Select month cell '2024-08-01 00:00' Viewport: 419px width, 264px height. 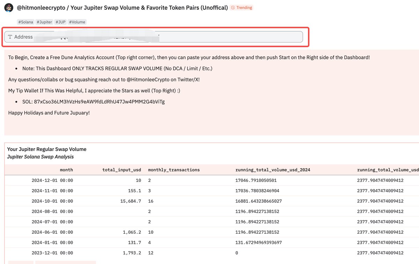coord(52,211)
